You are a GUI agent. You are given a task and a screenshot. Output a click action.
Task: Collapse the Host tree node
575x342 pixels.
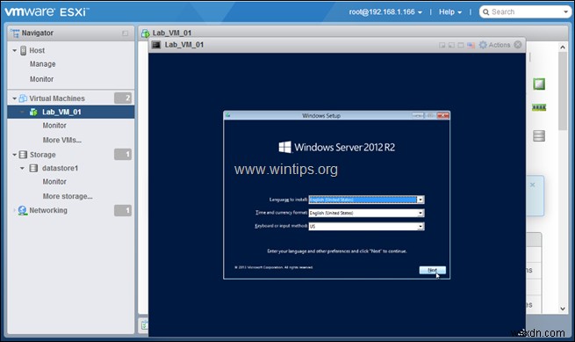pos(15,50)
